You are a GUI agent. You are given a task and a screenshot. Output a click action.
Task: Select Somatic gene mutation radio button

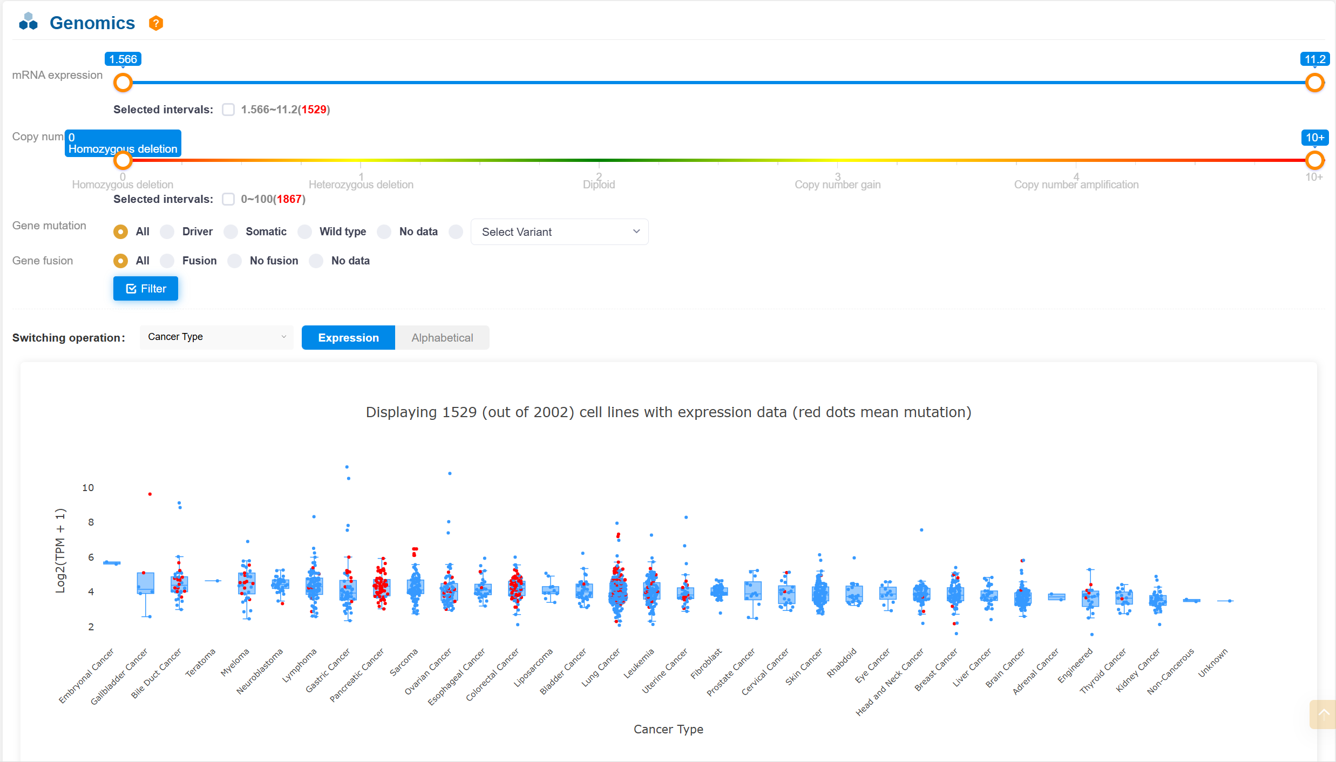(x=231, y=232)
